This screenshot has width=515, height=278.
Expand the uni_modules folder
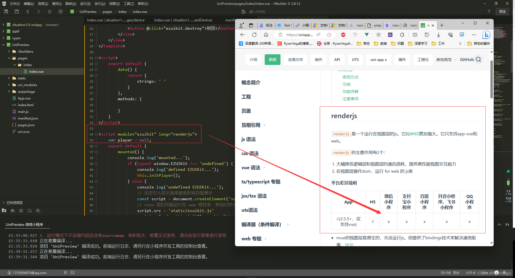9,85
